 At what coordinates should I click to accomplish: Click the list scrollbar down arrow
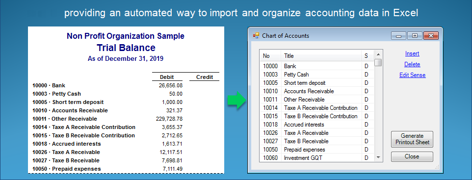378,157
